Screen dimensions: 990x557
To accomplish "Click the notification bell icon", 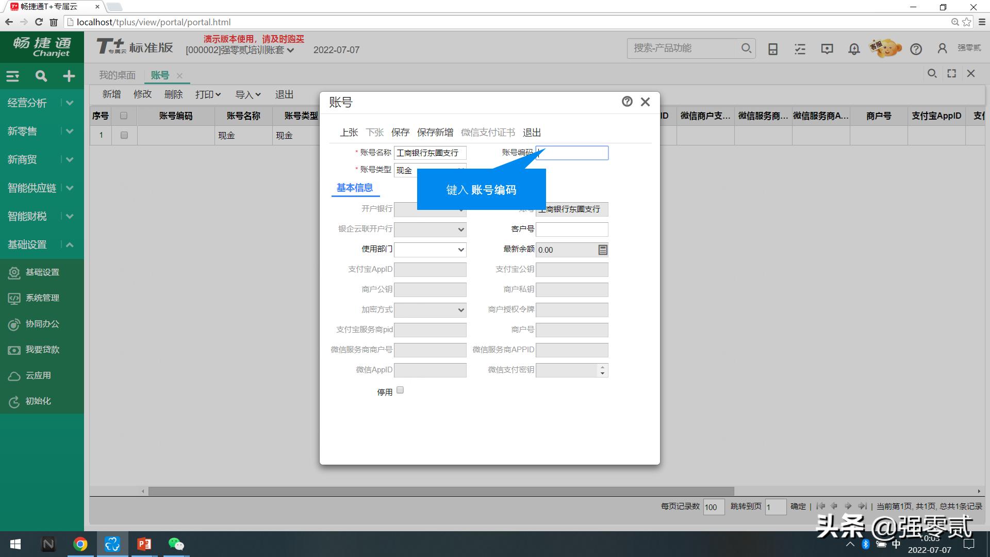I will click(853, 48).
